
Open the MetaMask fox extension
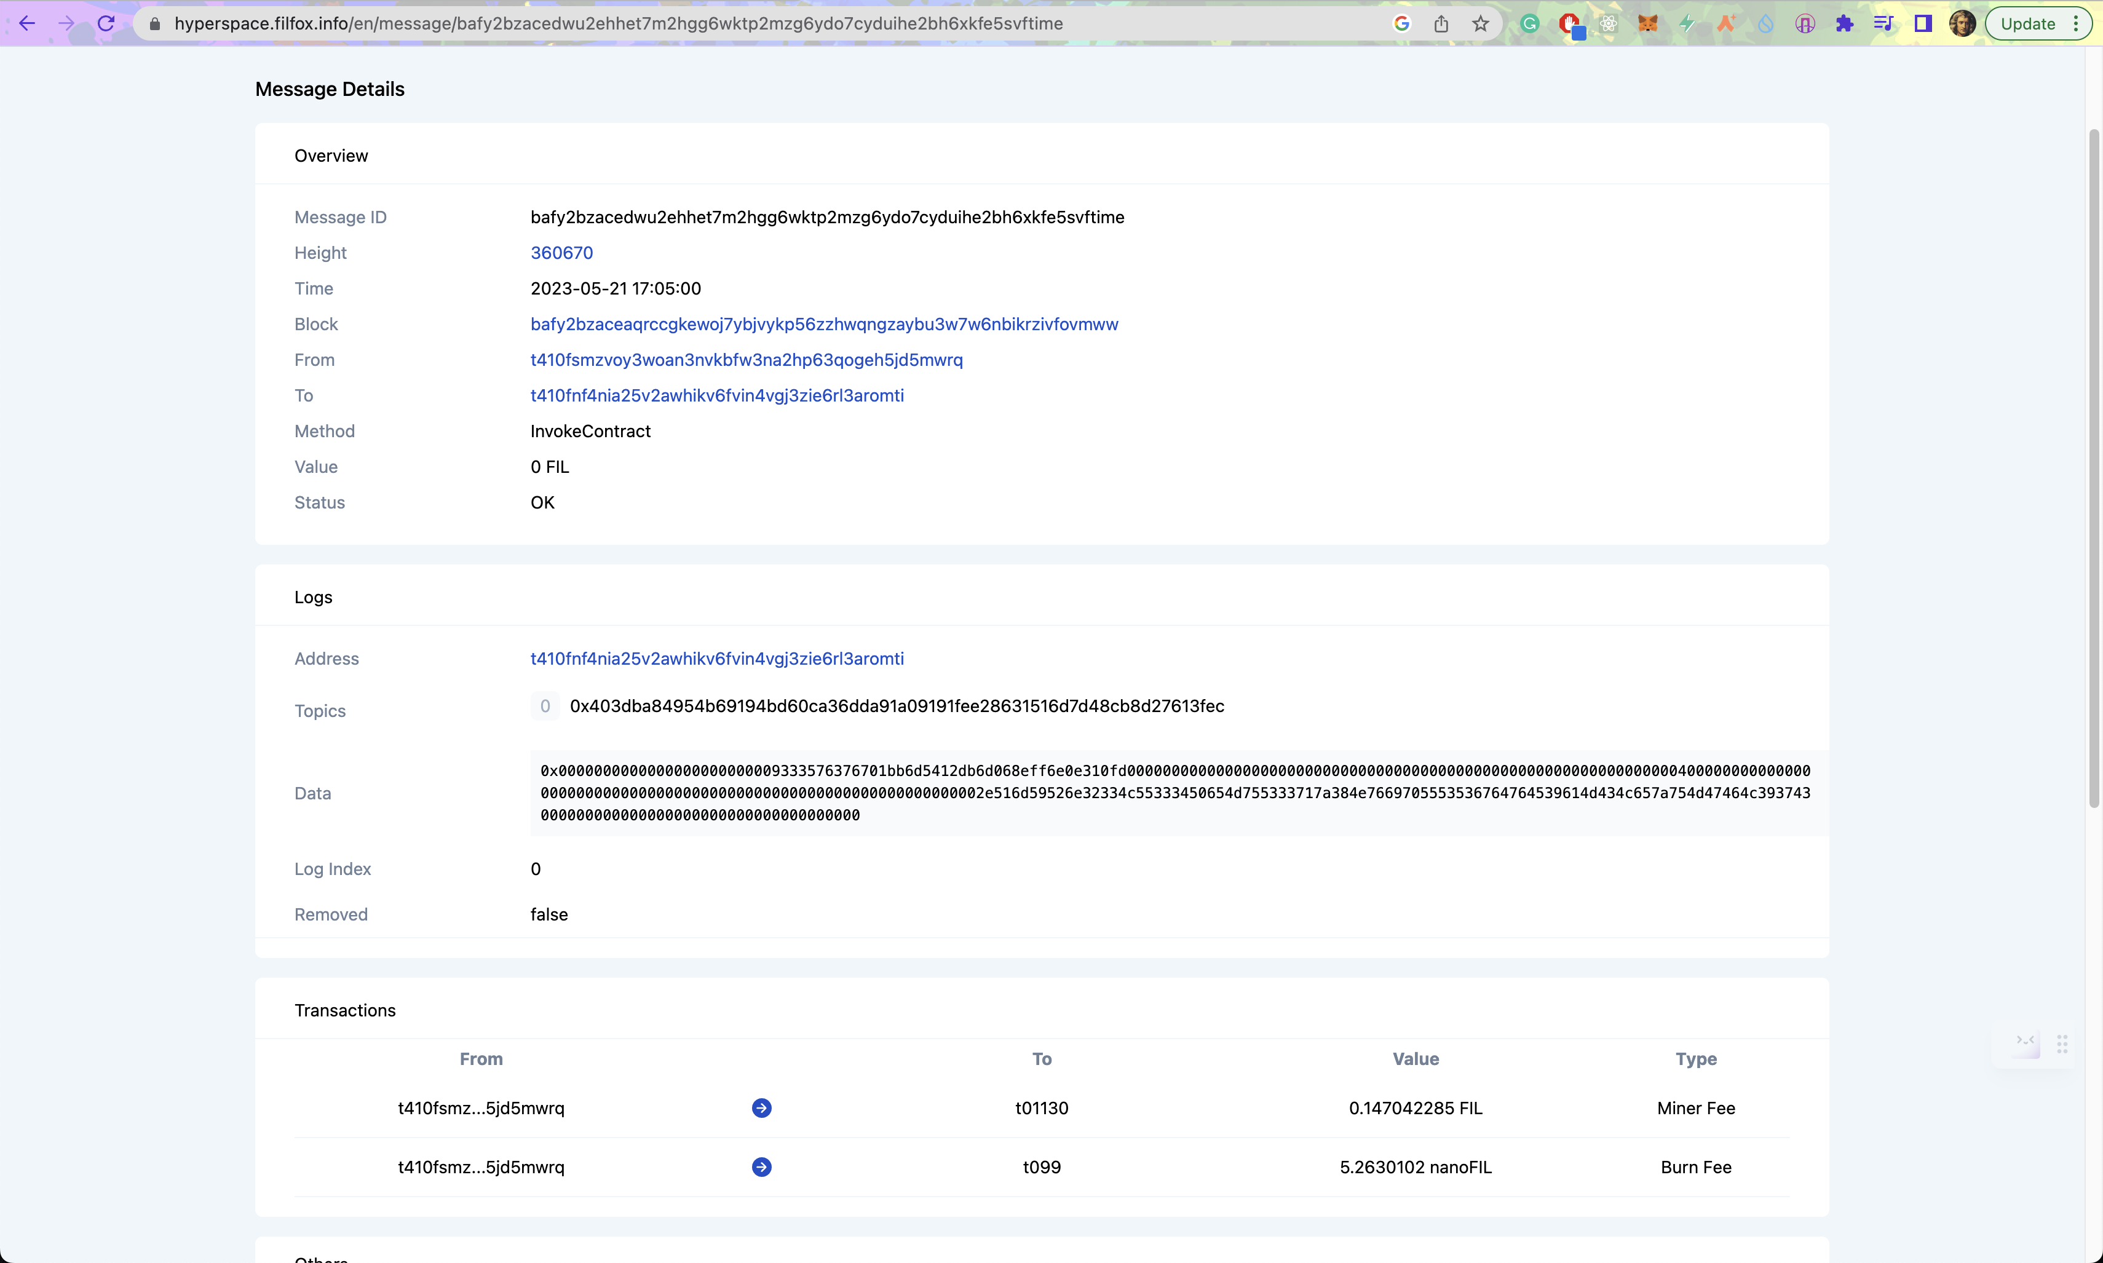(1648, 24)
